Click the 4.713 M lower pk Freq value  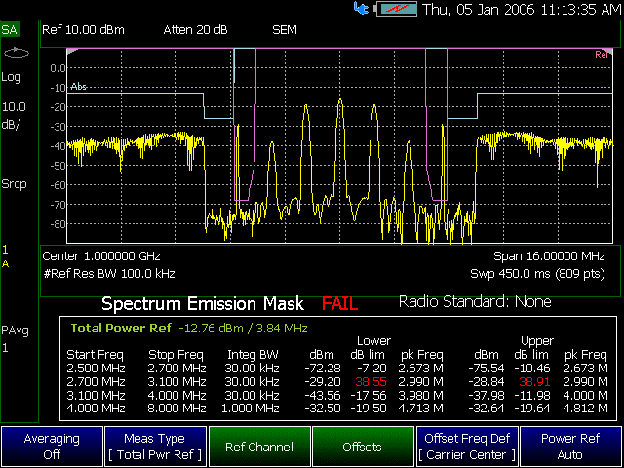(x=420, y=409)
